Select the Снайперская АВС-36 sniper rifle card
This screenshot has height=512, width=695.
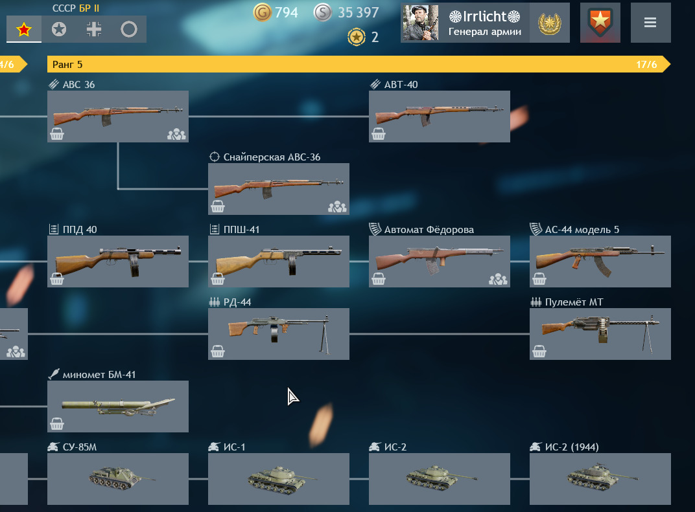278,189
